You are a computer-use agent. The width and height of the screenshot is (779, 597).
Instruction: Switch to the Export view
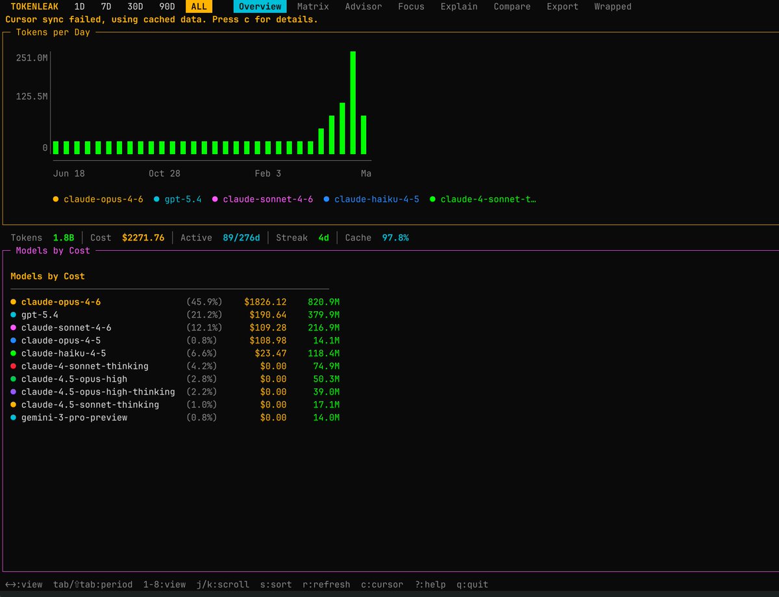(x=562, y=6)
